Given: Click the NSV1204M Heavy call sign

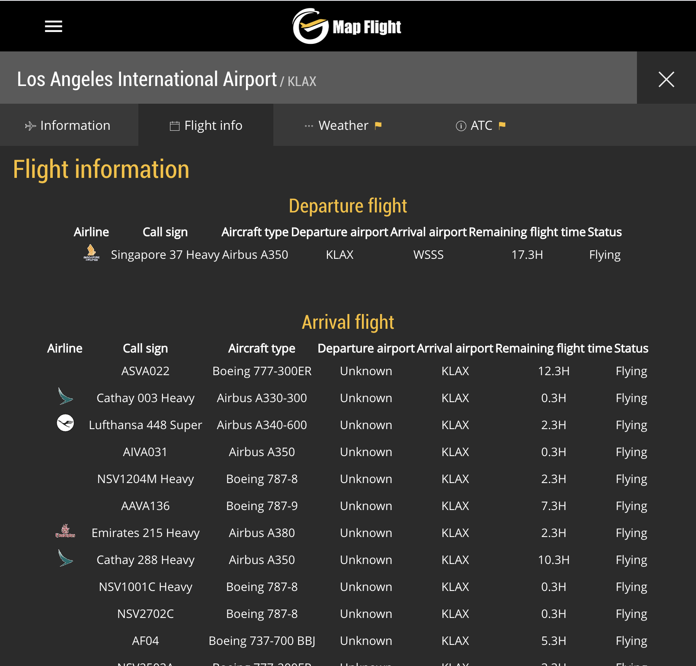Looking at the screenshot, I should click(x=146, y=479).
